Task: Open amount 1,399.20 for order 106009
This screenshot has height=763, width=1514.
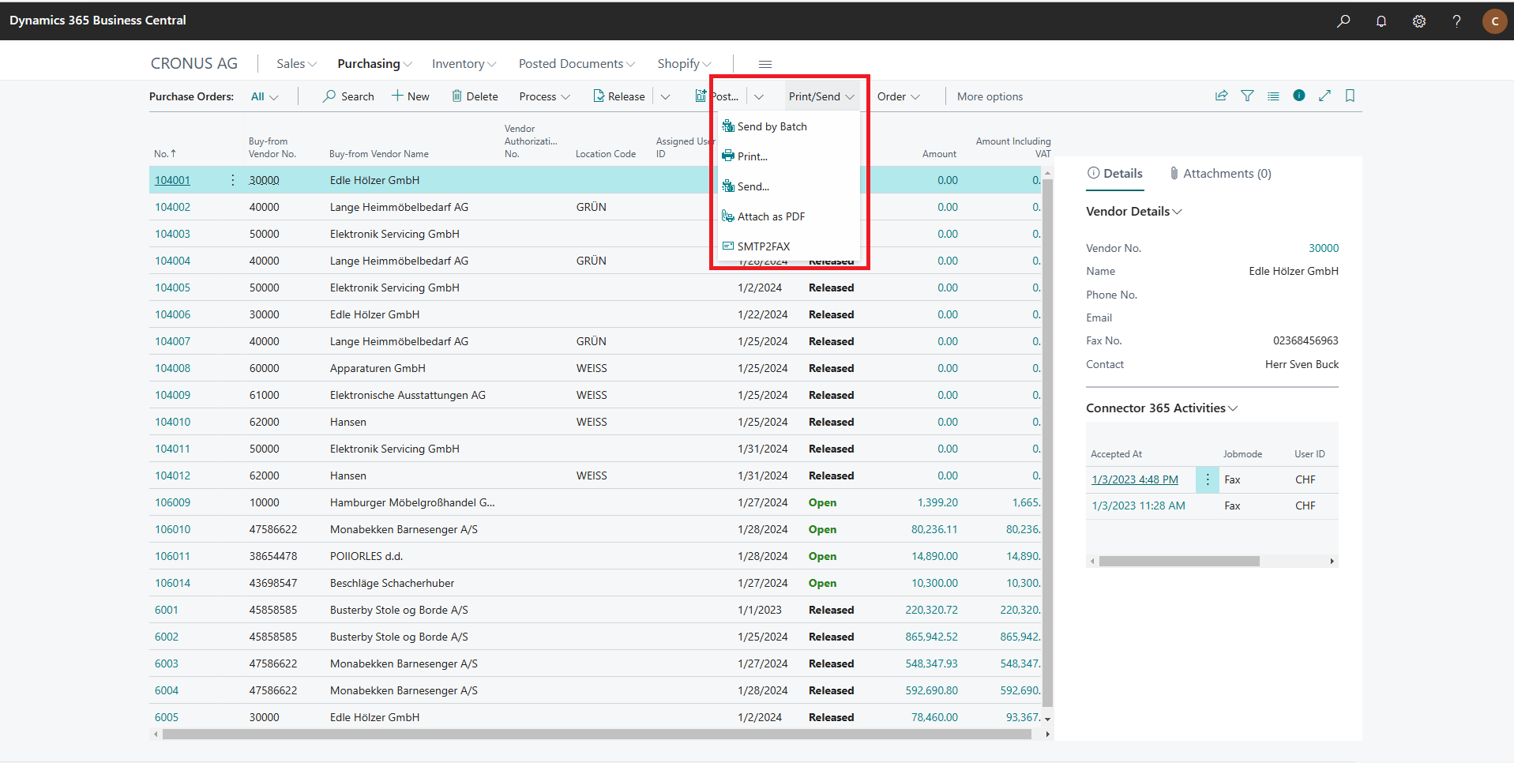Action: click(x=937, y=502)
